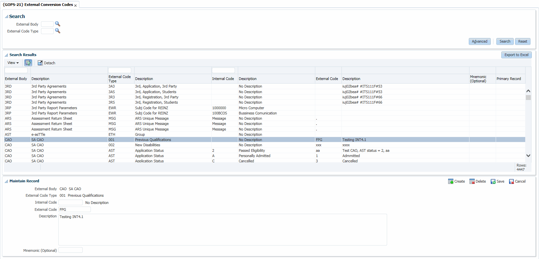Click the Export to Excel button

[516, 55]
